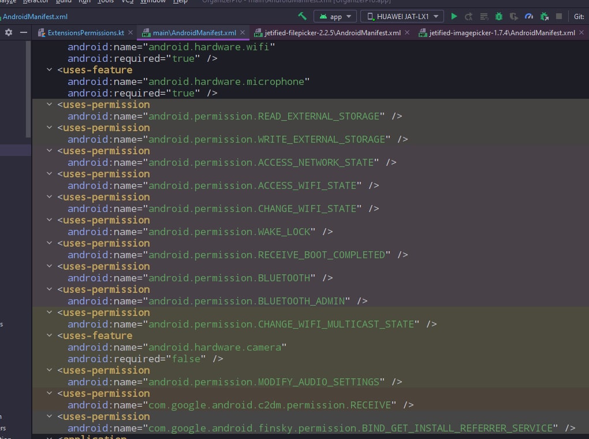Collapse READ_EXTERNAL_STORAGE uses-permission block
Screen dimensions: 589x439
click(x=49, y=104)
